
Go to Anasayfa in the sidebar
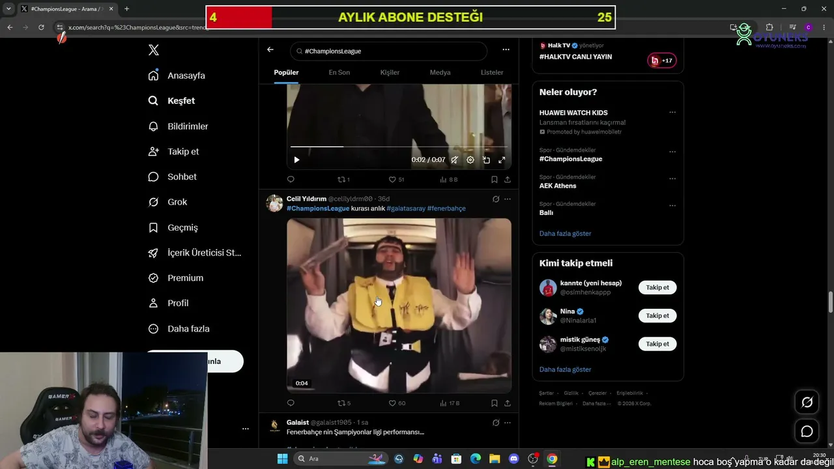coord(177,76)
